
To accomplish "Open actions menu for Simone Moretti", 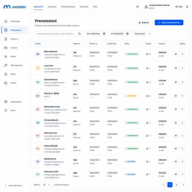I will pyautogui.click(x=182, y=123).
